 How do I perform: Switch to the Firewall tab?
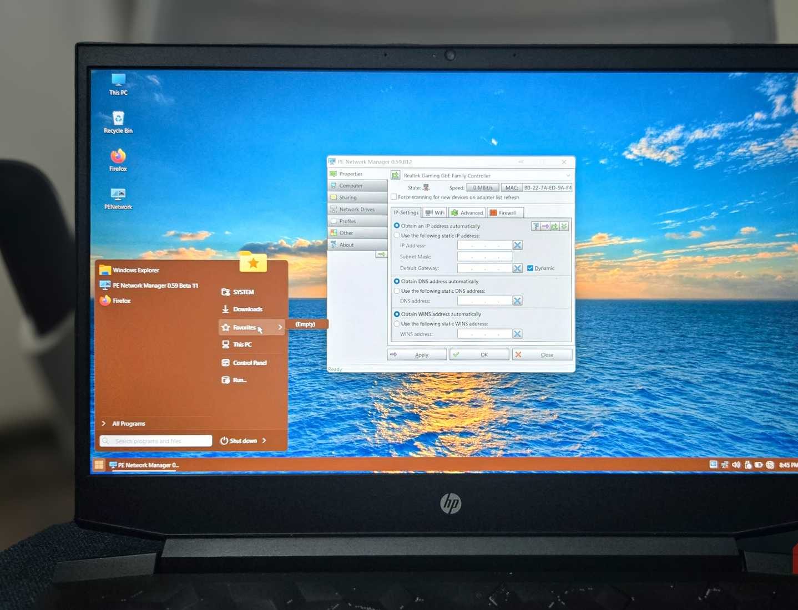505,212
